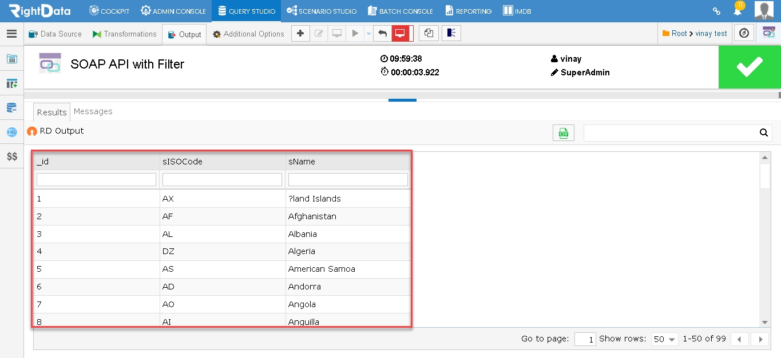
Task: Sort by the sISOCode column header
Action: 223,162
